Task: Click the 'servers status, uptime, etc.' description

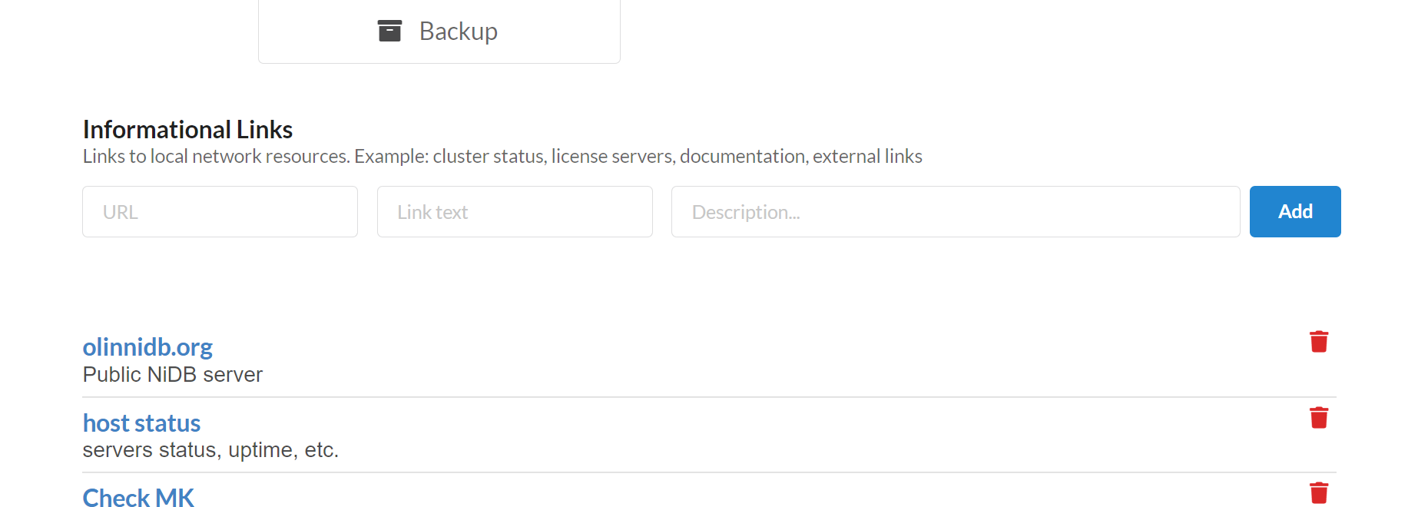Action: pos(210,450)
